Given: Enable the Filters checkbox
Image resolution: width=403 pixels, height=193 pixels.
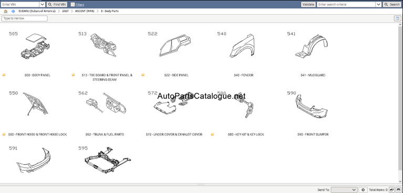Looking at the screenshot, I should pyautogui.click(x=73, y=4).
